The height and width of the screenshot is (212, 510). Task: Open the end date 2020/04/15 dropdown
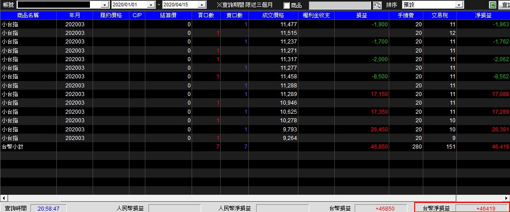202,5
